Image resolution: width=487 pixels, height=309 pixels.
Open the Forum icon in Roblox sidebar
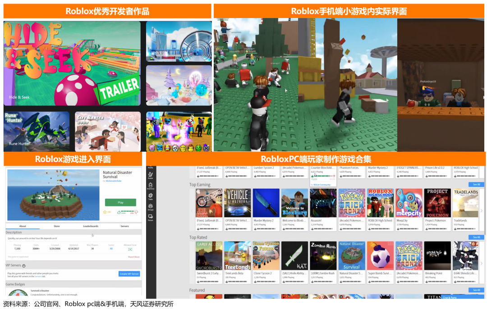pos(150,217)
